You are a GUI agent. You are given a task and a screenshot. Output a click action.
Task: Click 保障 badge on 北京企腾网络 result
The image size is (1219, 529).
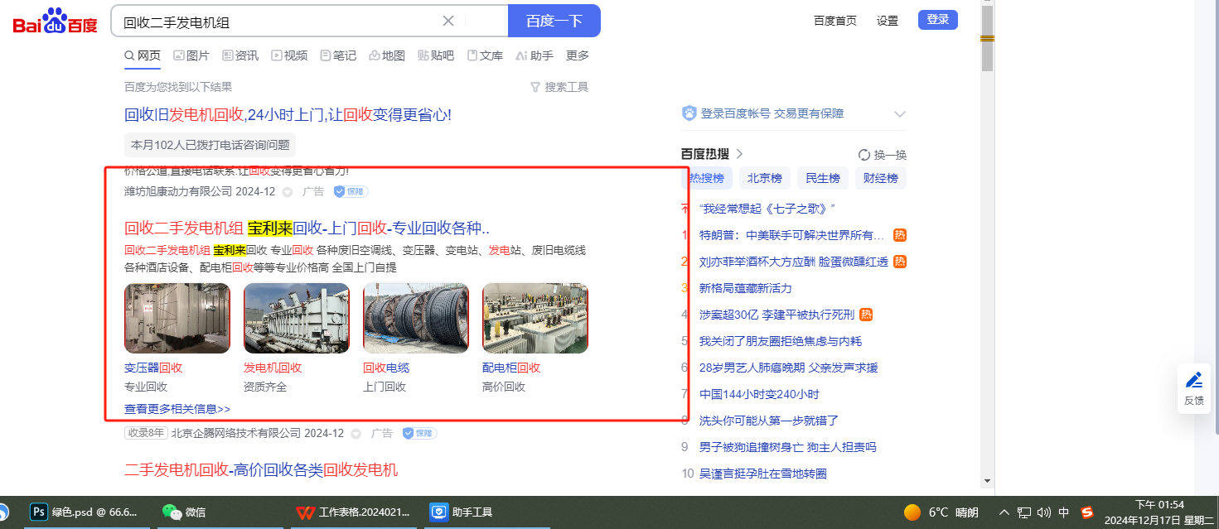[x=420, y=433]
